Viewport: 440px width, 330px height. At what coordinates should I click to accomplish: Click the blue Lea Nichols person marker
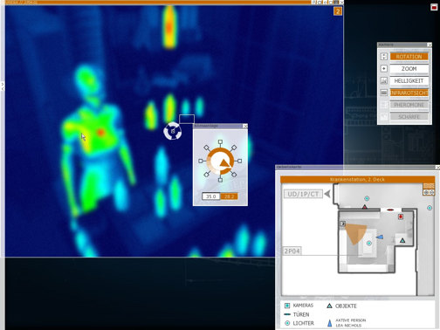click(x=380, y=237)
